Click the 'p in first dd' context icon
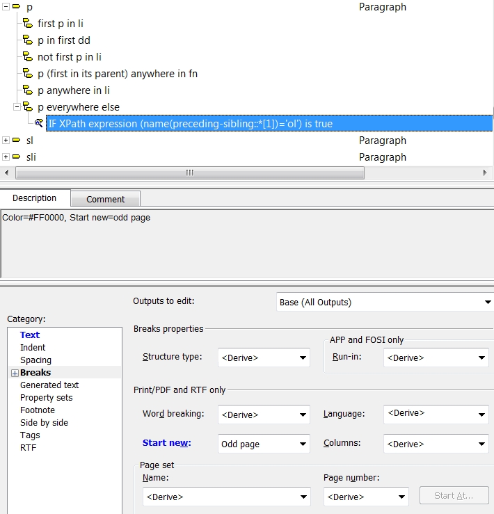This screenshot has height=514, width=494. pos(28,40)
